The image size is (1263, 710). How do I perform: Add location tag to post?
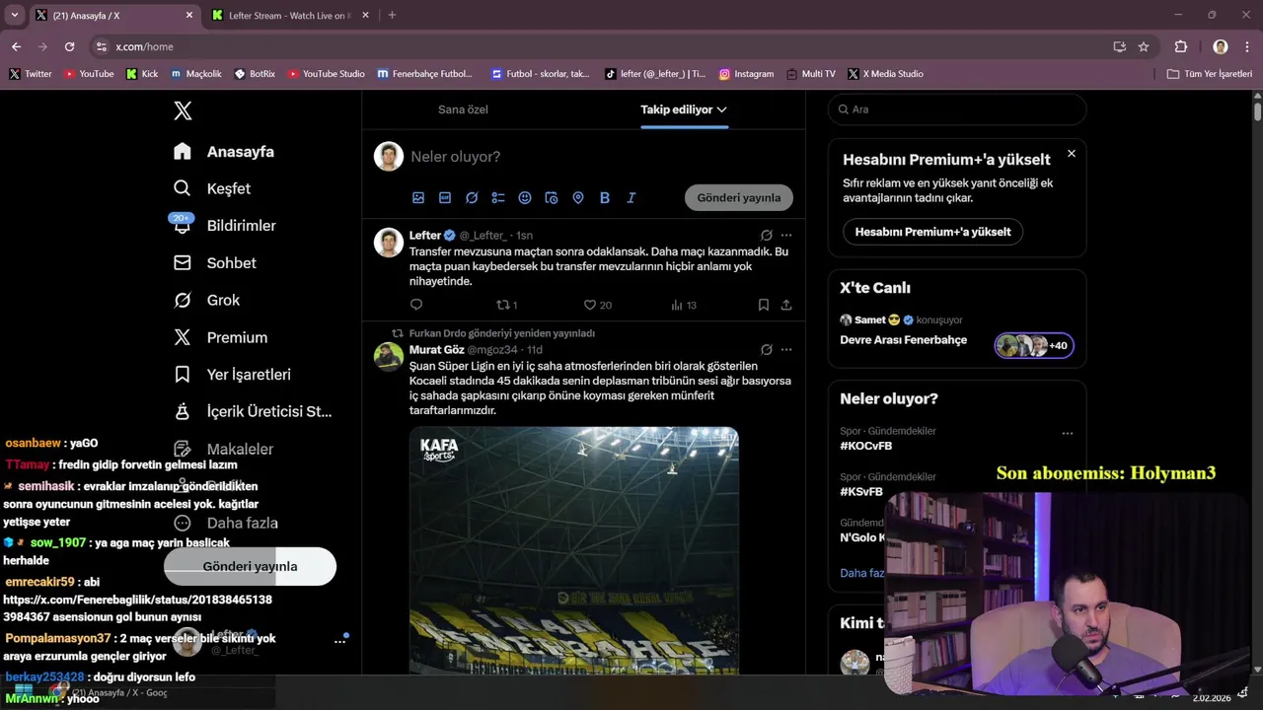[578, 198]
